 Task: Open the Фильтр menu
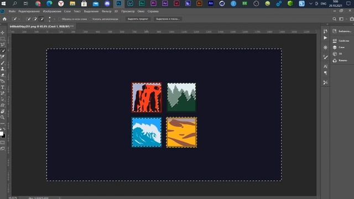click(106, 11)
